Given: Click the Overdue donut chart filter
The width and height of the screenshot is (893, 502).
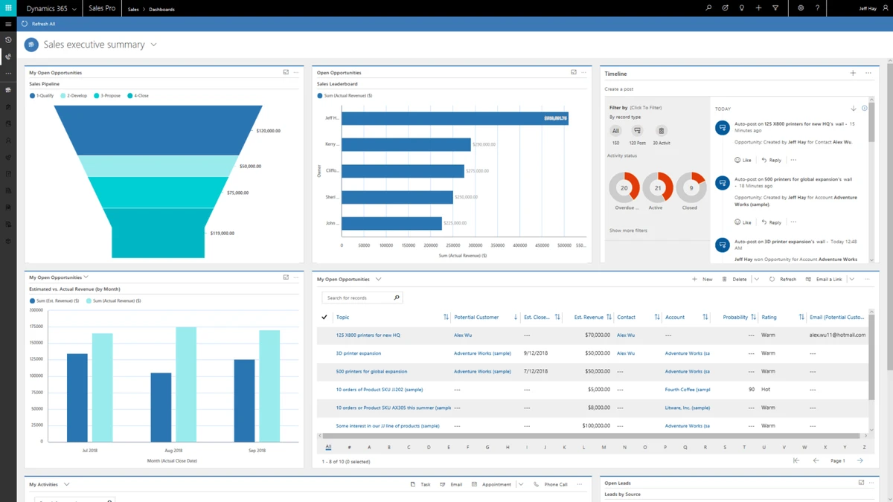Looking at the screenshot, I should click(624, 188).
